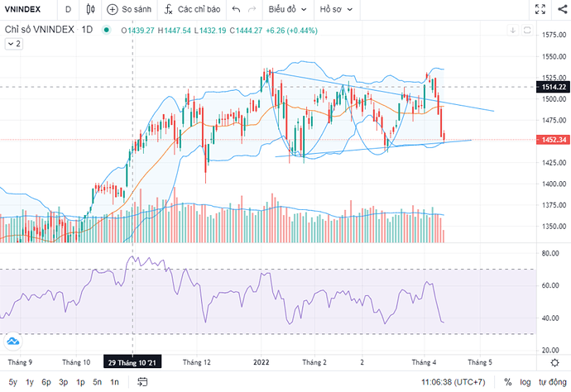The width and height of the screenshot is (571, 392).
Task: Open chart settings gear on the price axis
Action: pos(554,363)
